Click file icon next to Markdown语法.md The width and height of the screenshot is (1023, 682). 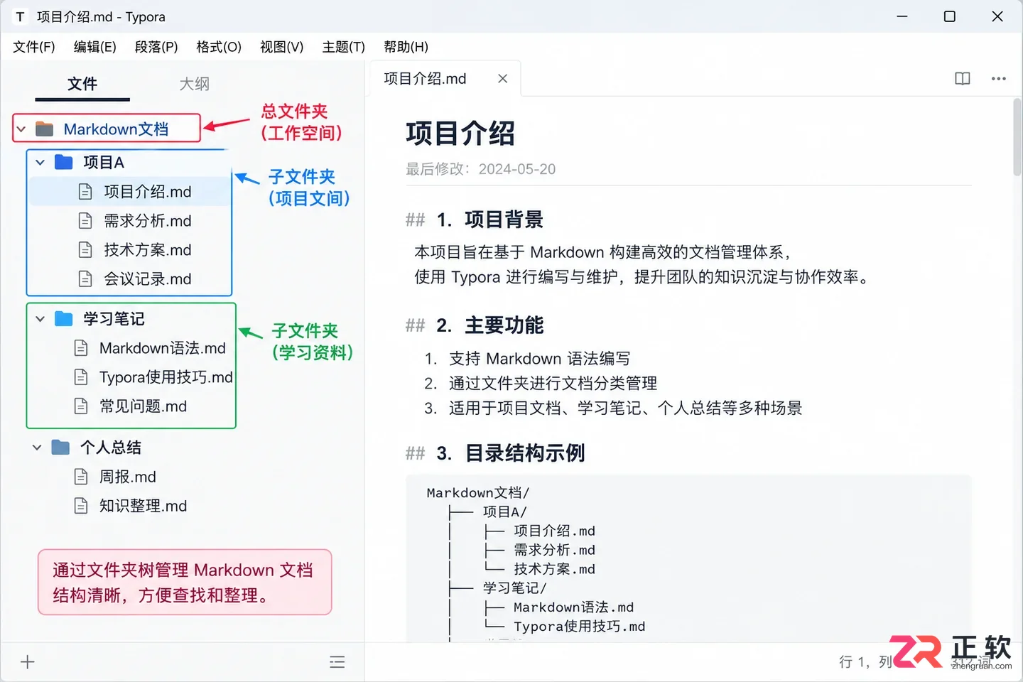[82, 348]
